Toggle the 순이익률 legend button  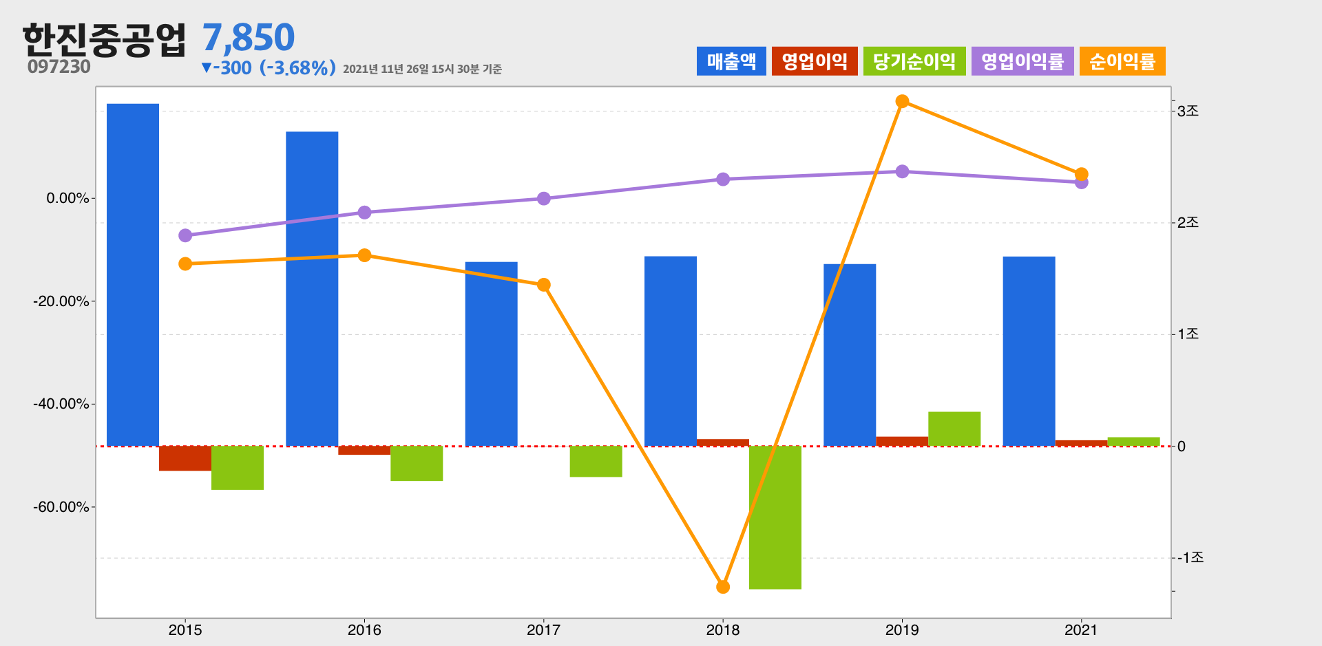(1122, 61)
